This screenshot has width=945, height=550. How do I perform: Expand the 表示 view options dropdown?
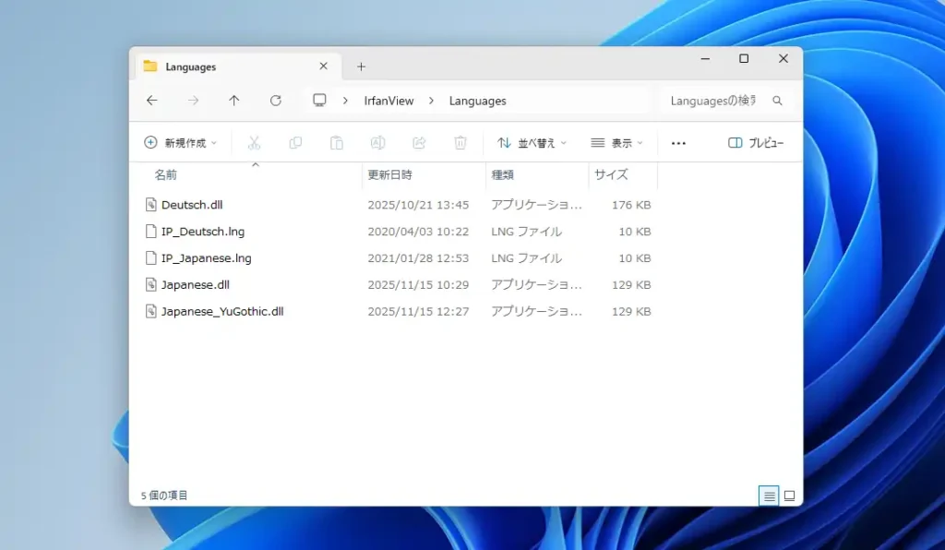pos(616,142)
